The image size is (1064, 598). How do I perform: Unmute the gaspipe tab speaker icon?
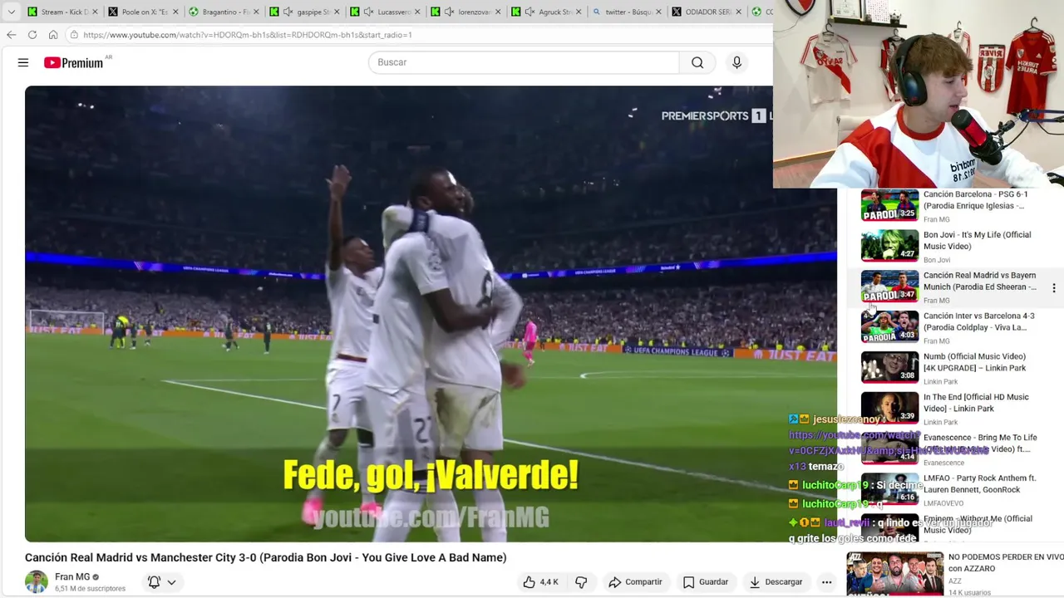tap(288, 12)
